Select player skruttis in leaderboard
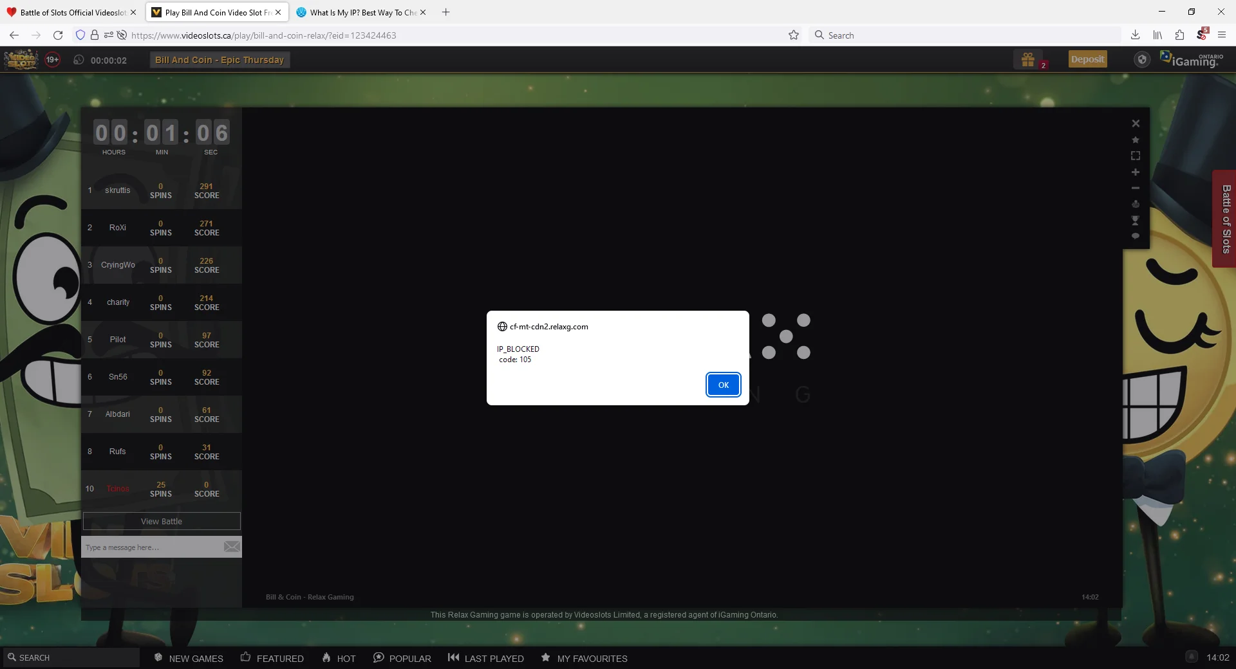1236x669 pixels. coord(118,190)
